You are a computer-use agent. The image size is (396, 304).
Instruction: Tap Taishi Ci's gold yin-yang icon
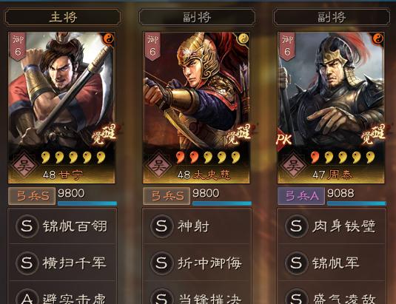pyautogui.click(x=244, y=39)
